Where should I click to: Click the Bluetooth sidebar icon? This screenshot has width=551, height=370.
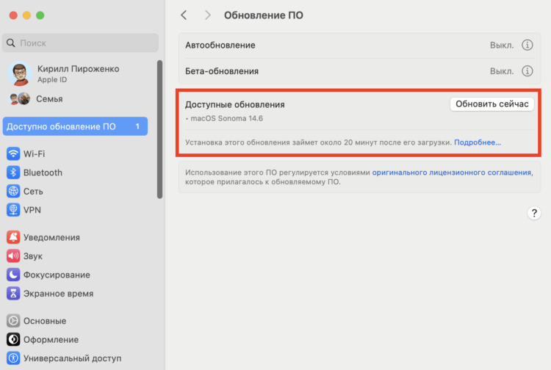(13, 173)
